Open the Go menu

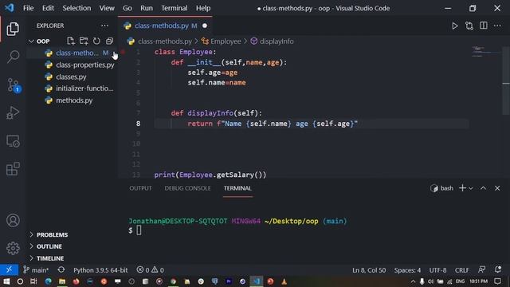tap(127, 8)
